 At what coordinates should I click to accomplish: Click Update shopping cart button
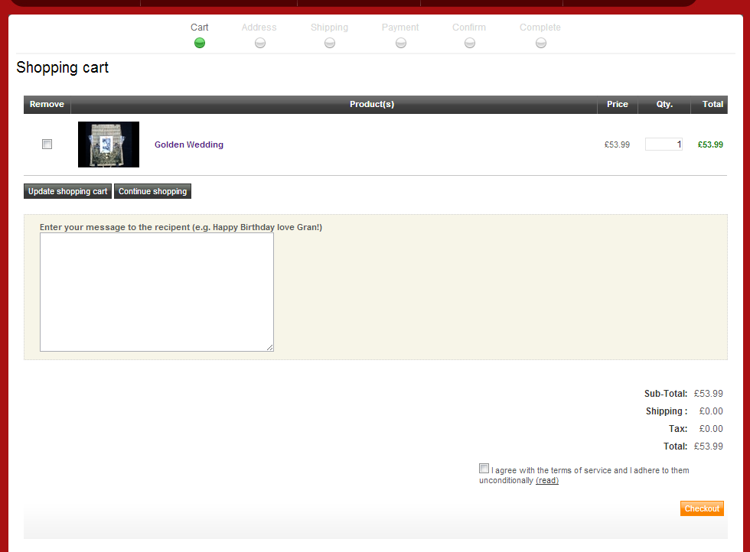point(67,191)
